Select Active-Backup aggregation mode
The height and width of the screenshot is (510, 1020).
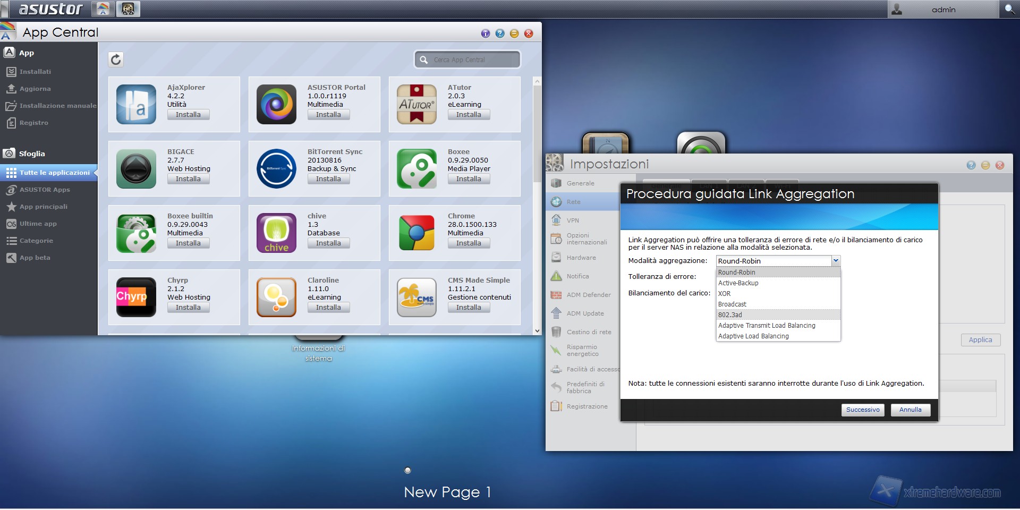(x=738, y=283)
